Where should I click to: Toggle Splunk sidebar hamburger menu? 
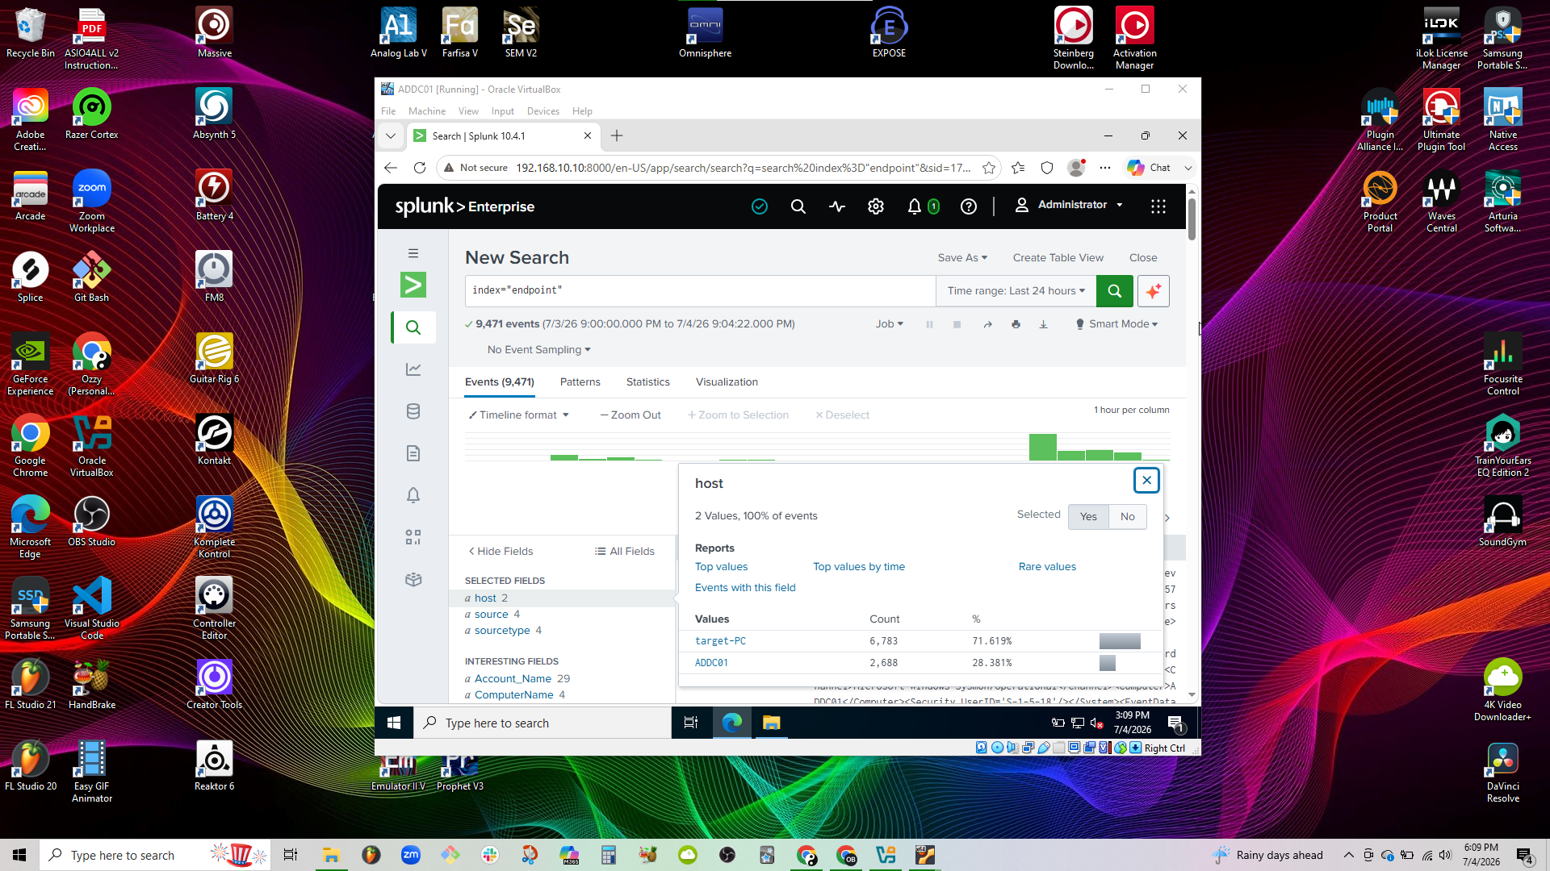413,253
